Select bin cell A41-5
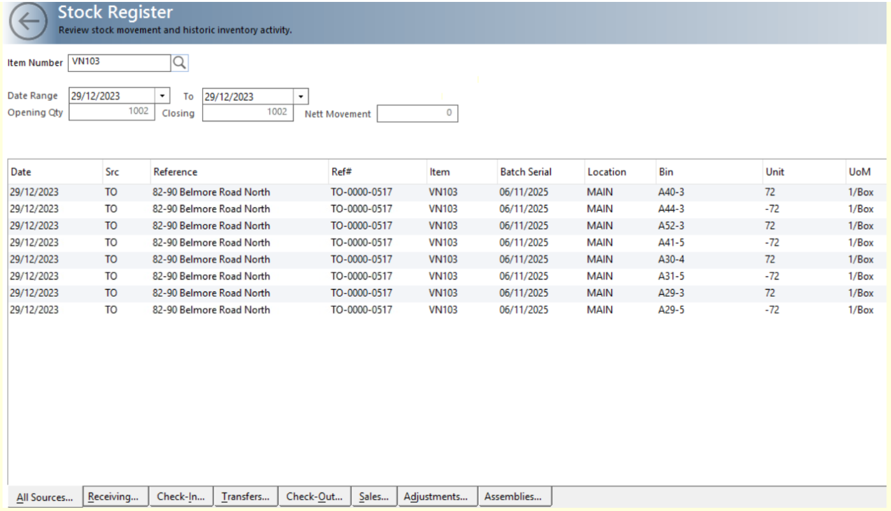 click(x=670, y=242)
